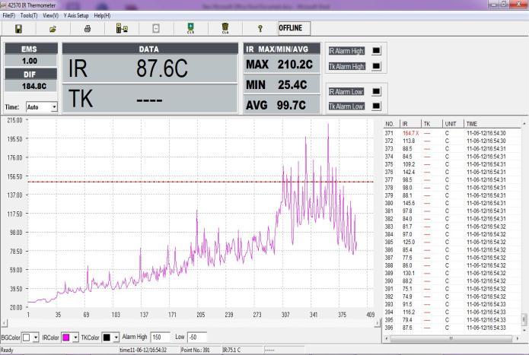Viewport: 529px width, 355px height.
Task: Click the OFFLINE status button
Action: click(294, 28)
